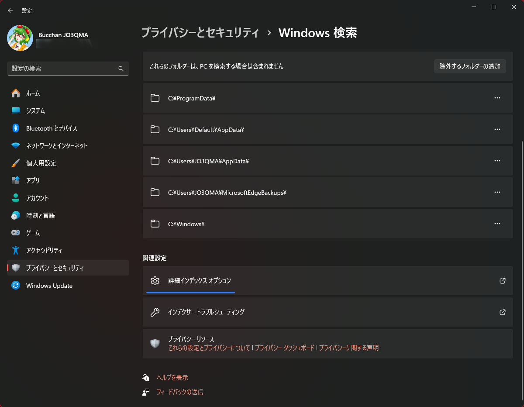
Task: Open more options for MicrosoftEdgeBackups folder
Action: tap(497, 192)
